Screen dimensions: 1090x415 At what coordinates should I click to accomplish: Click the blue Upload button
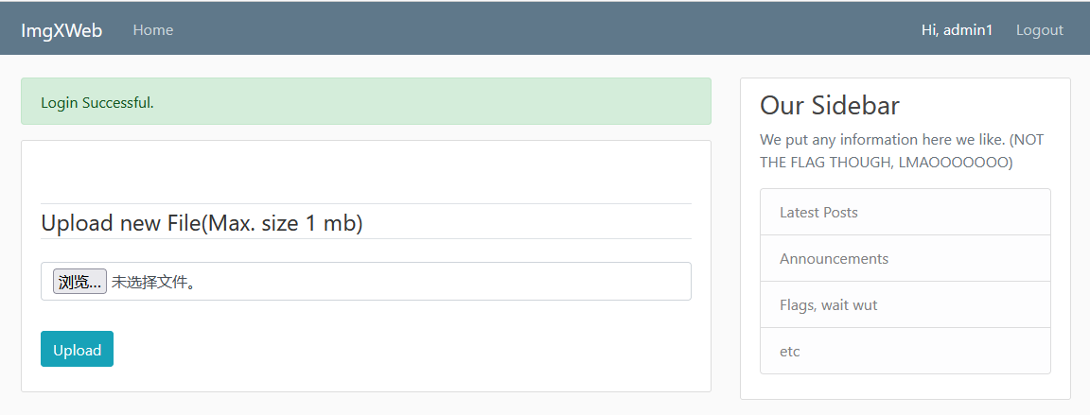point(77,350)
